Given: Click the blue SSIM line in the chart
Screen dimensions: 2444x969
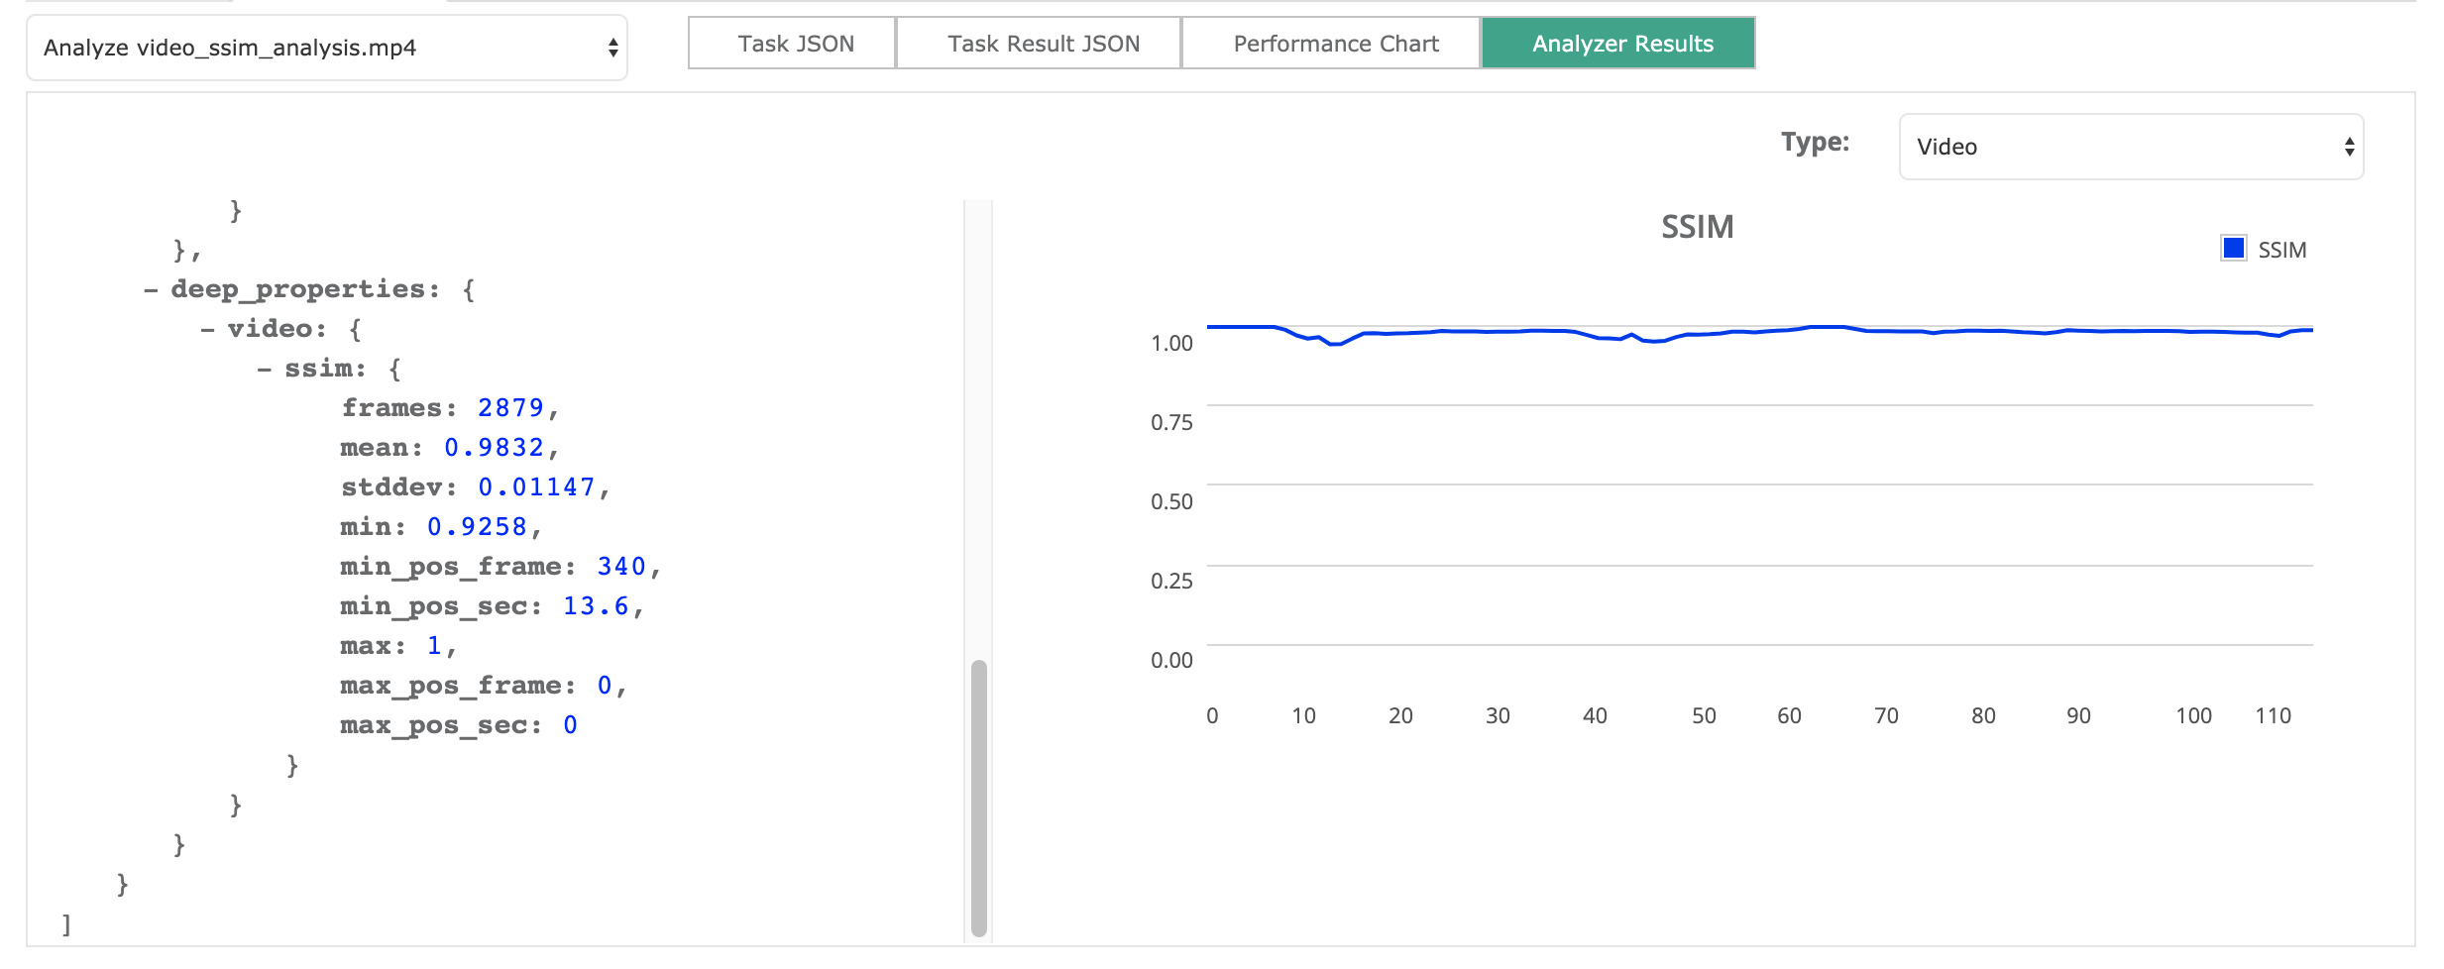Looking at the screenshot, I should (x=1759, y=331).
